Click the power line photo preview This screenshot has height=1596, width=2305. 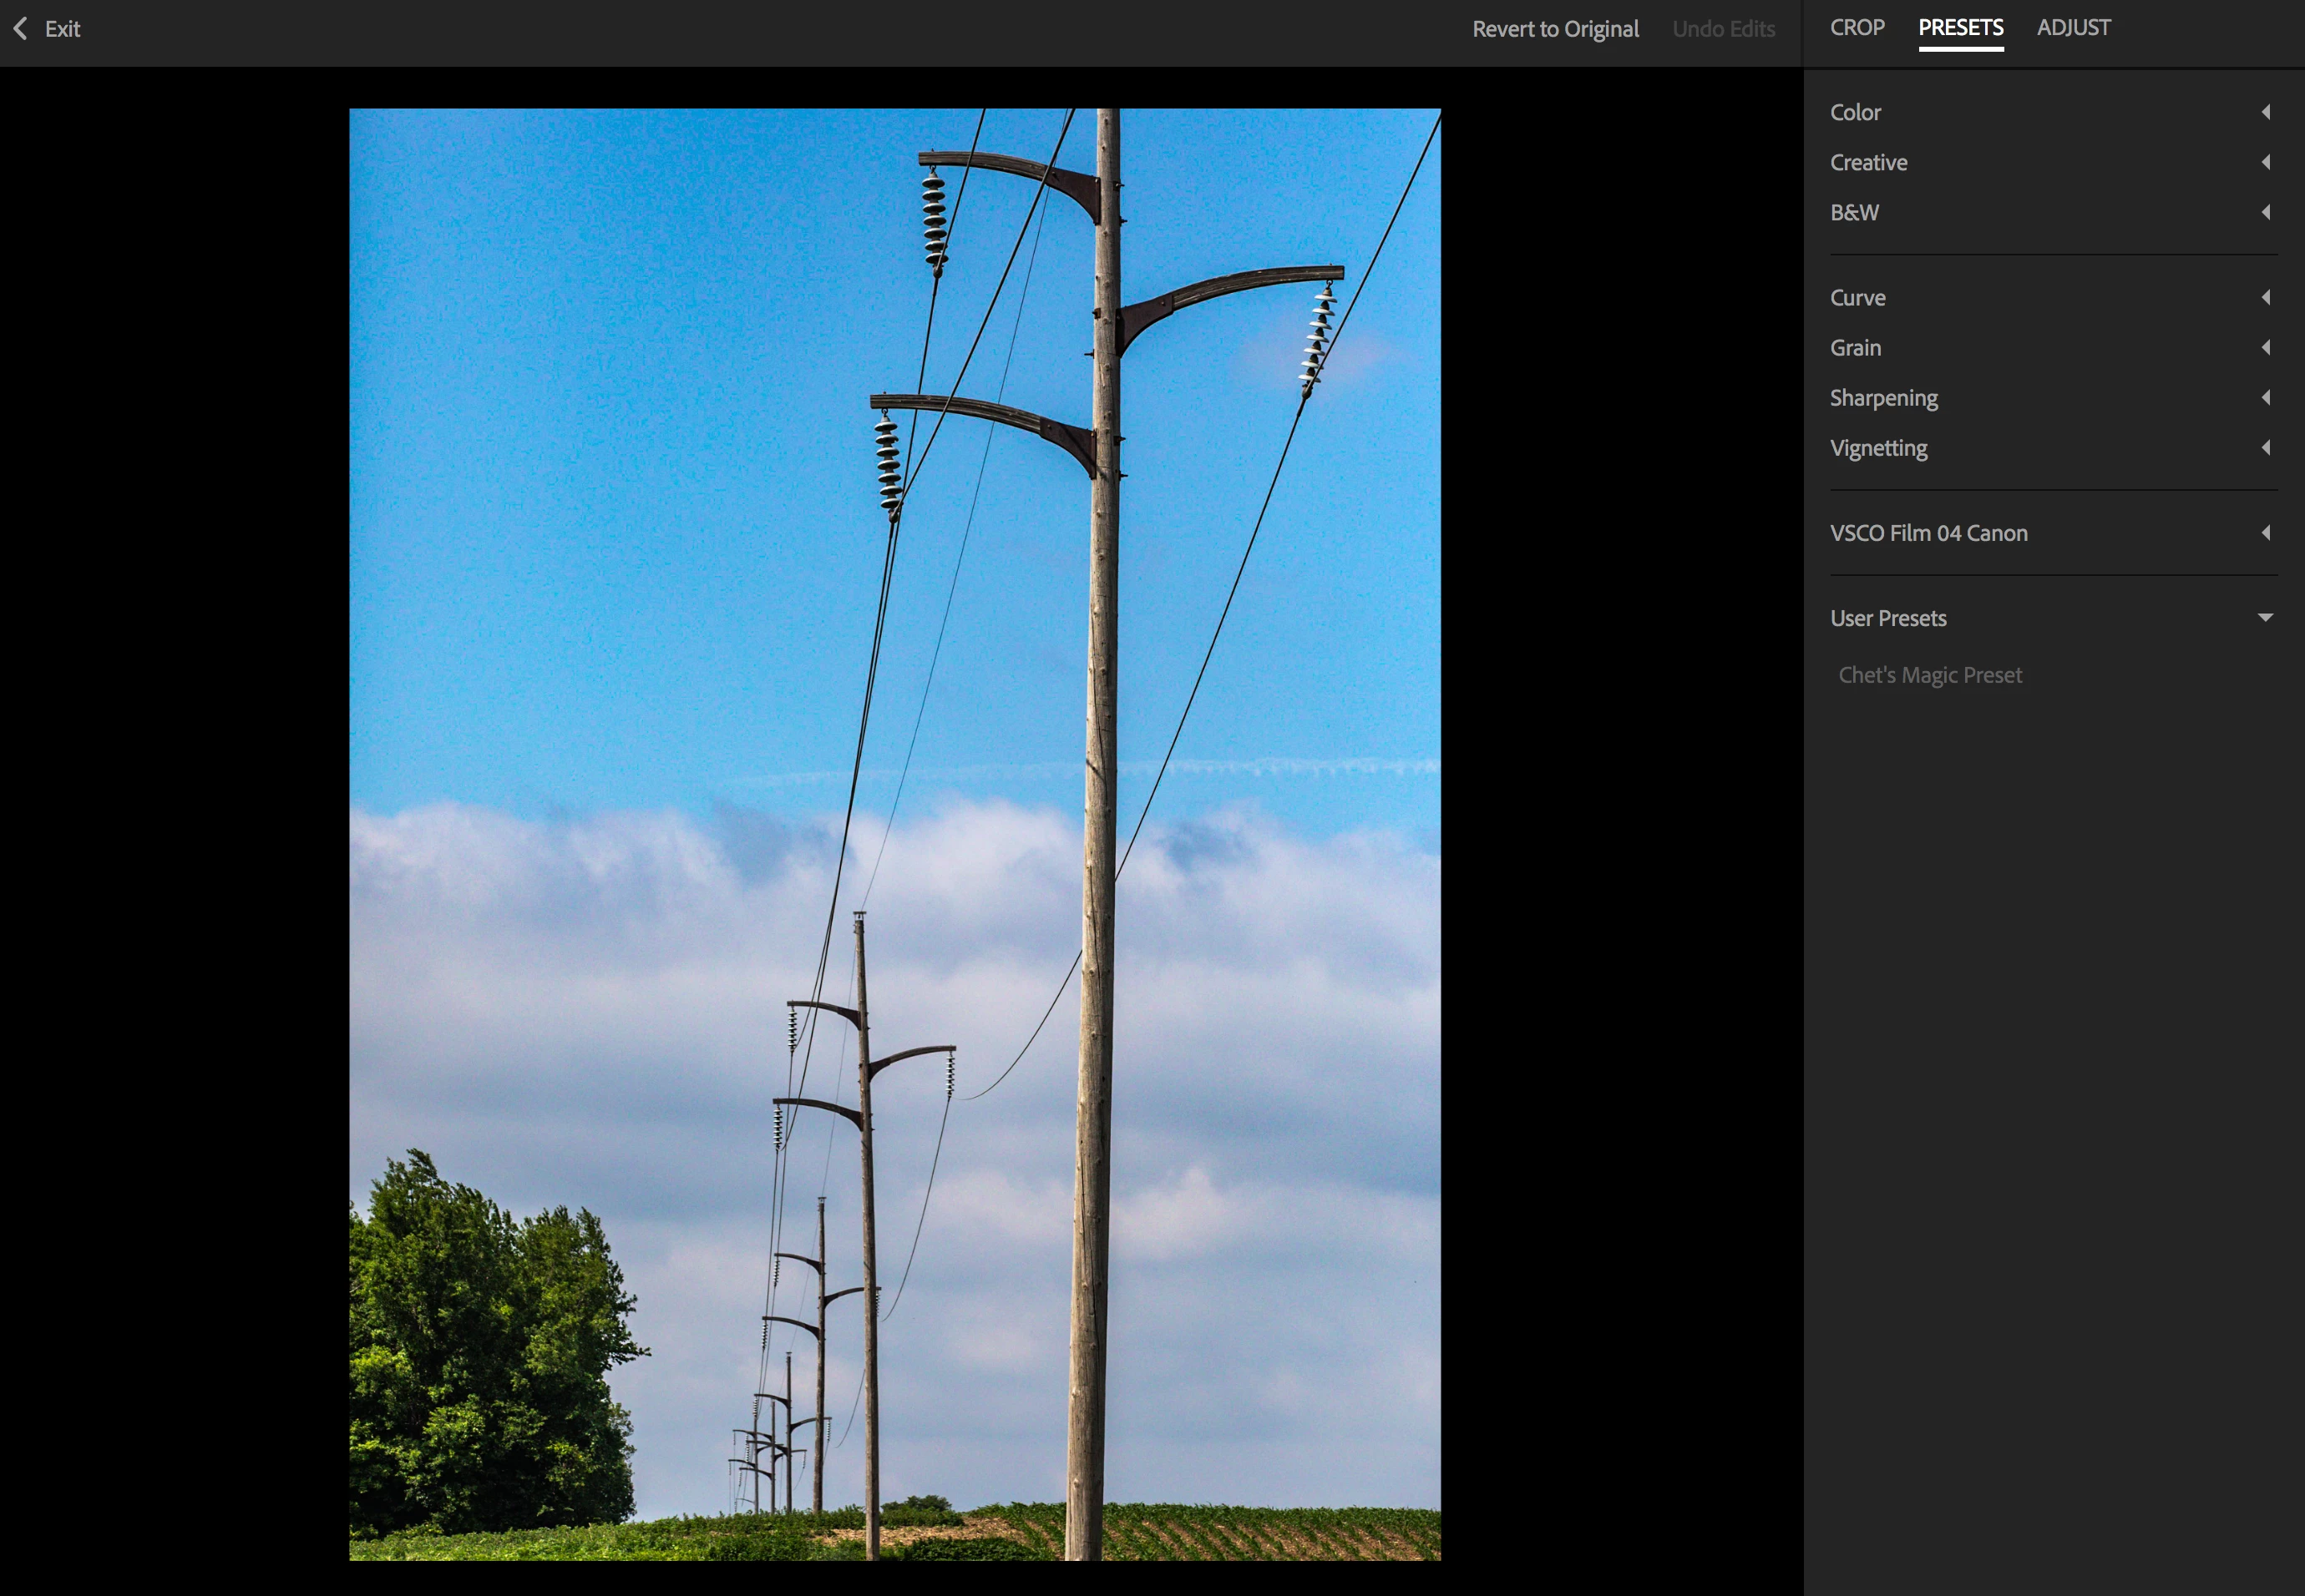point(894,834)
